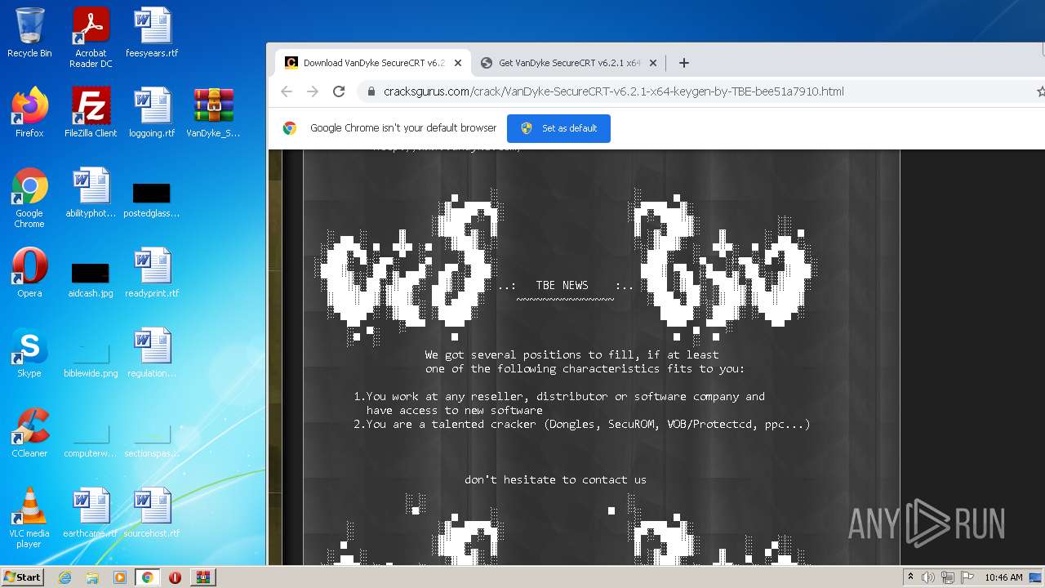The height and width of the screenshot is (588, 1045).
Task: Open sourcehost.rtf document
Action: click(x=152, y=513)
